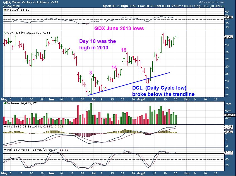Click the GDX ticker symbol title
Viewport: 236px width, 176px height.
pos(7,2)
